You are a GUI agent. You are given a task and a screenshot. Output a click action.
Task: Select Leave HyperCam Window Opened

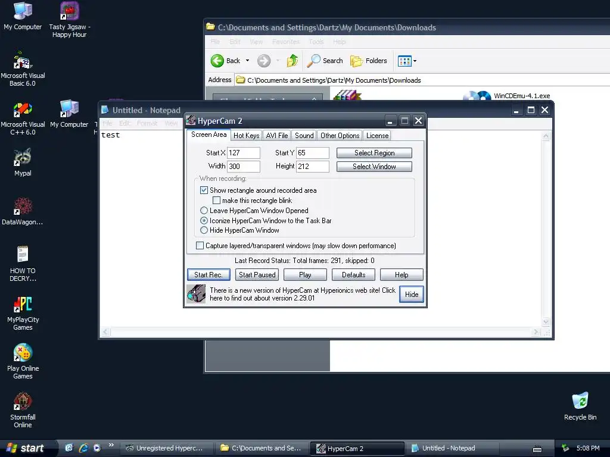point(204,210)
